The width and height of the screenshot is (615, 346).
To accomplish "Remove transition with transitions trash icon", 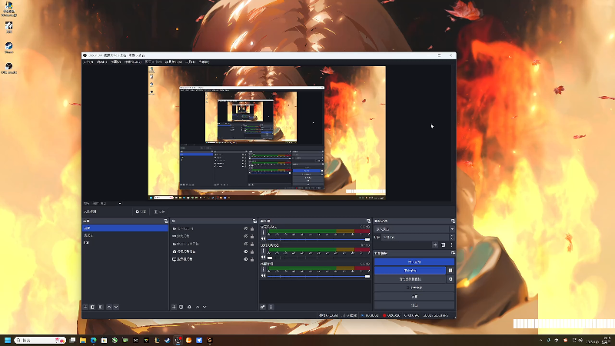I will [444, 245].
